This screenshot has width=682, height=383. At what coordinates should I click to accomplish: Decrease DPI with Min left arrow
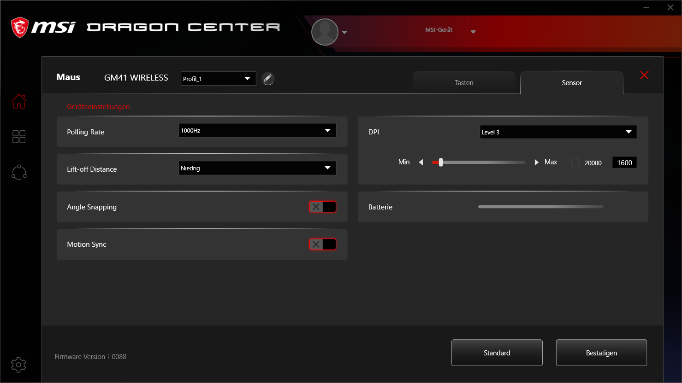(421, 162)
